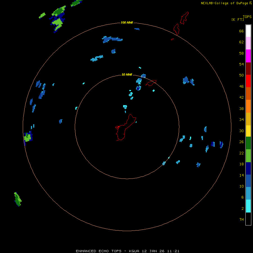
Task: Select the medium blue legend swatch
Action: pos(248,181)
